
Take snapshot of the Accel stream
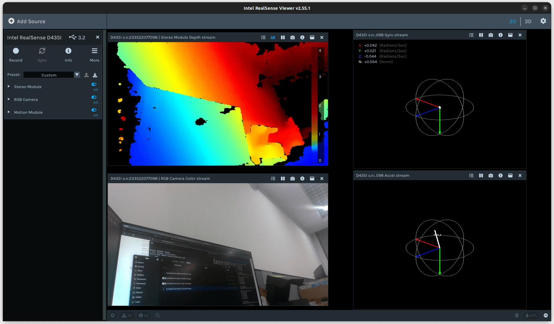(491, 176)
